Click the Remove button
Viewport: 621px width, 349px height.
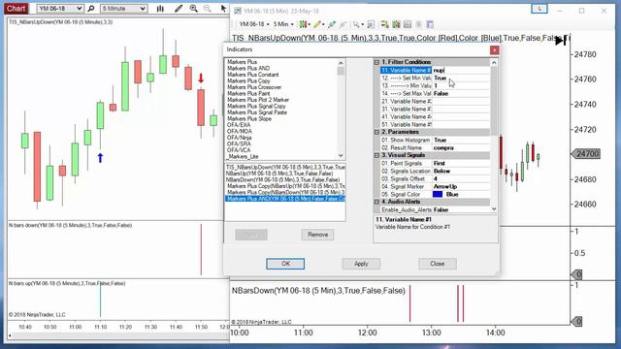tap(317, 235)
